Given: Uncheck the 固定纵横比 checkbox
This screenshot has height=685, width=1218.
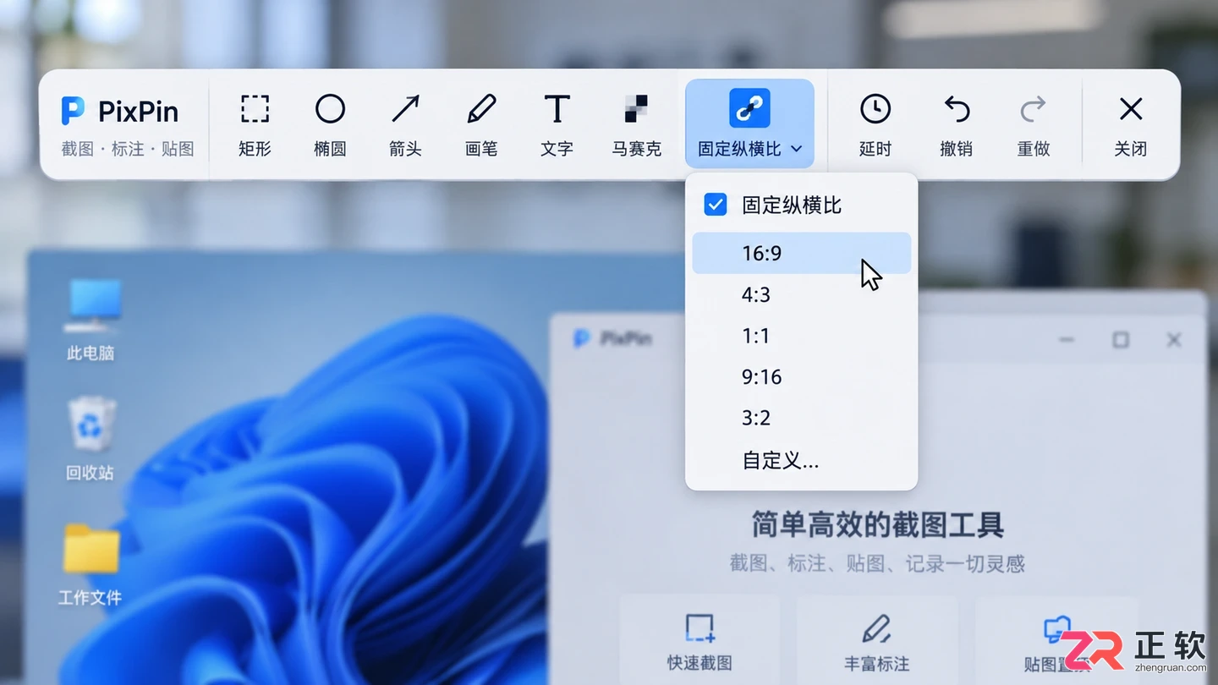Looking at the screenshot, I should pos(716,205).
